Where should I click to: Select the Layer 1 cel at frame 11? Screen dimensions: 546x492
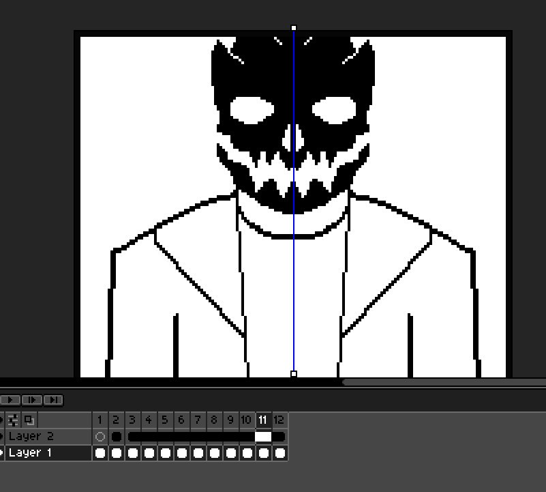pyautogui.click(x=263, y=452)
